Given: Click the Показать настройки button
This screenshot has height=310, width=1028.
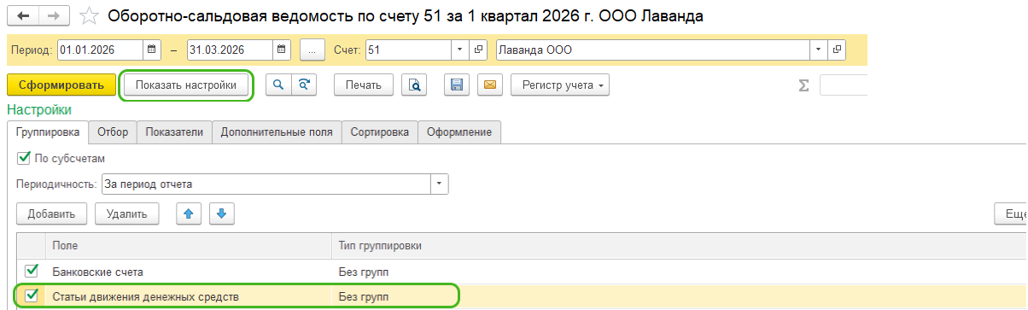Looking at the screenshot, I should click(186, 85).
